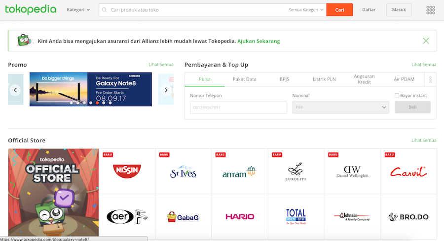Click the Ajukan Sekarang link
This screenshot has width=444, height=241.
point(259,41)
